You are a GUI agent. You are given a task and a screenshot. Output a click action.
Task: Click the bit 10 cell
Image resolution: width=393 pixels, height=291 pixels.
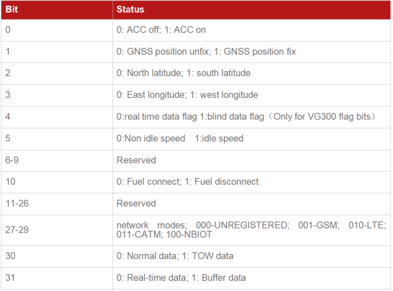click(x=10, y=182)
